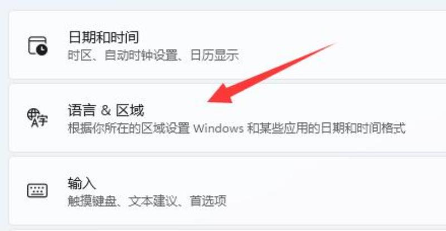
Task: Select the 输入 settings title
Action: pos(81,183)
